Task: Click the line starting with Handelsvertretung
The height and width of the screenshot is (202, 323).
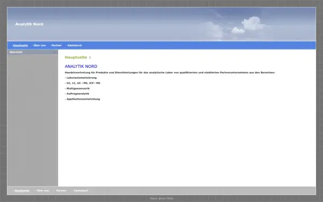Action: (170, 73)
